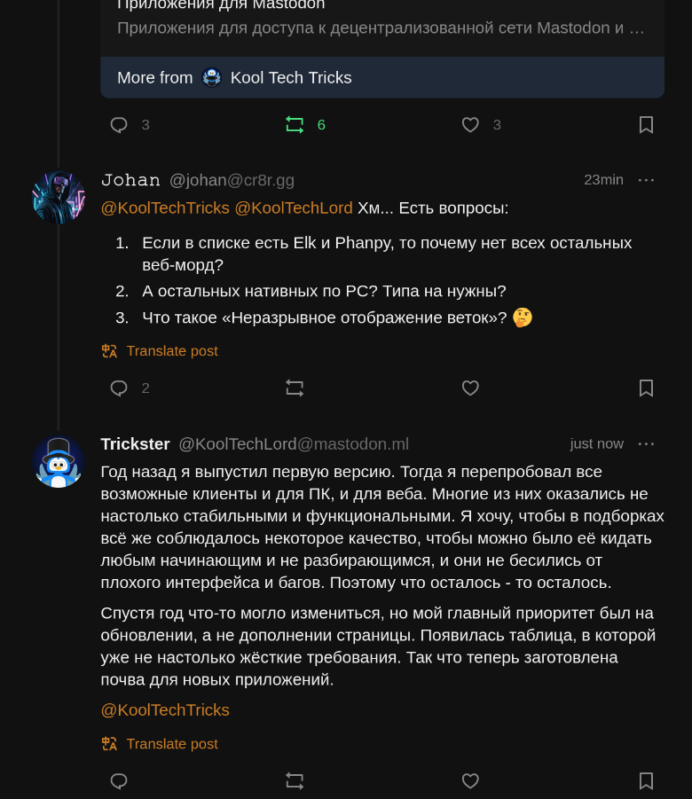Like the post with 3 favorites
This screenshot has width=692, height=799.
(x=470, y=125)
